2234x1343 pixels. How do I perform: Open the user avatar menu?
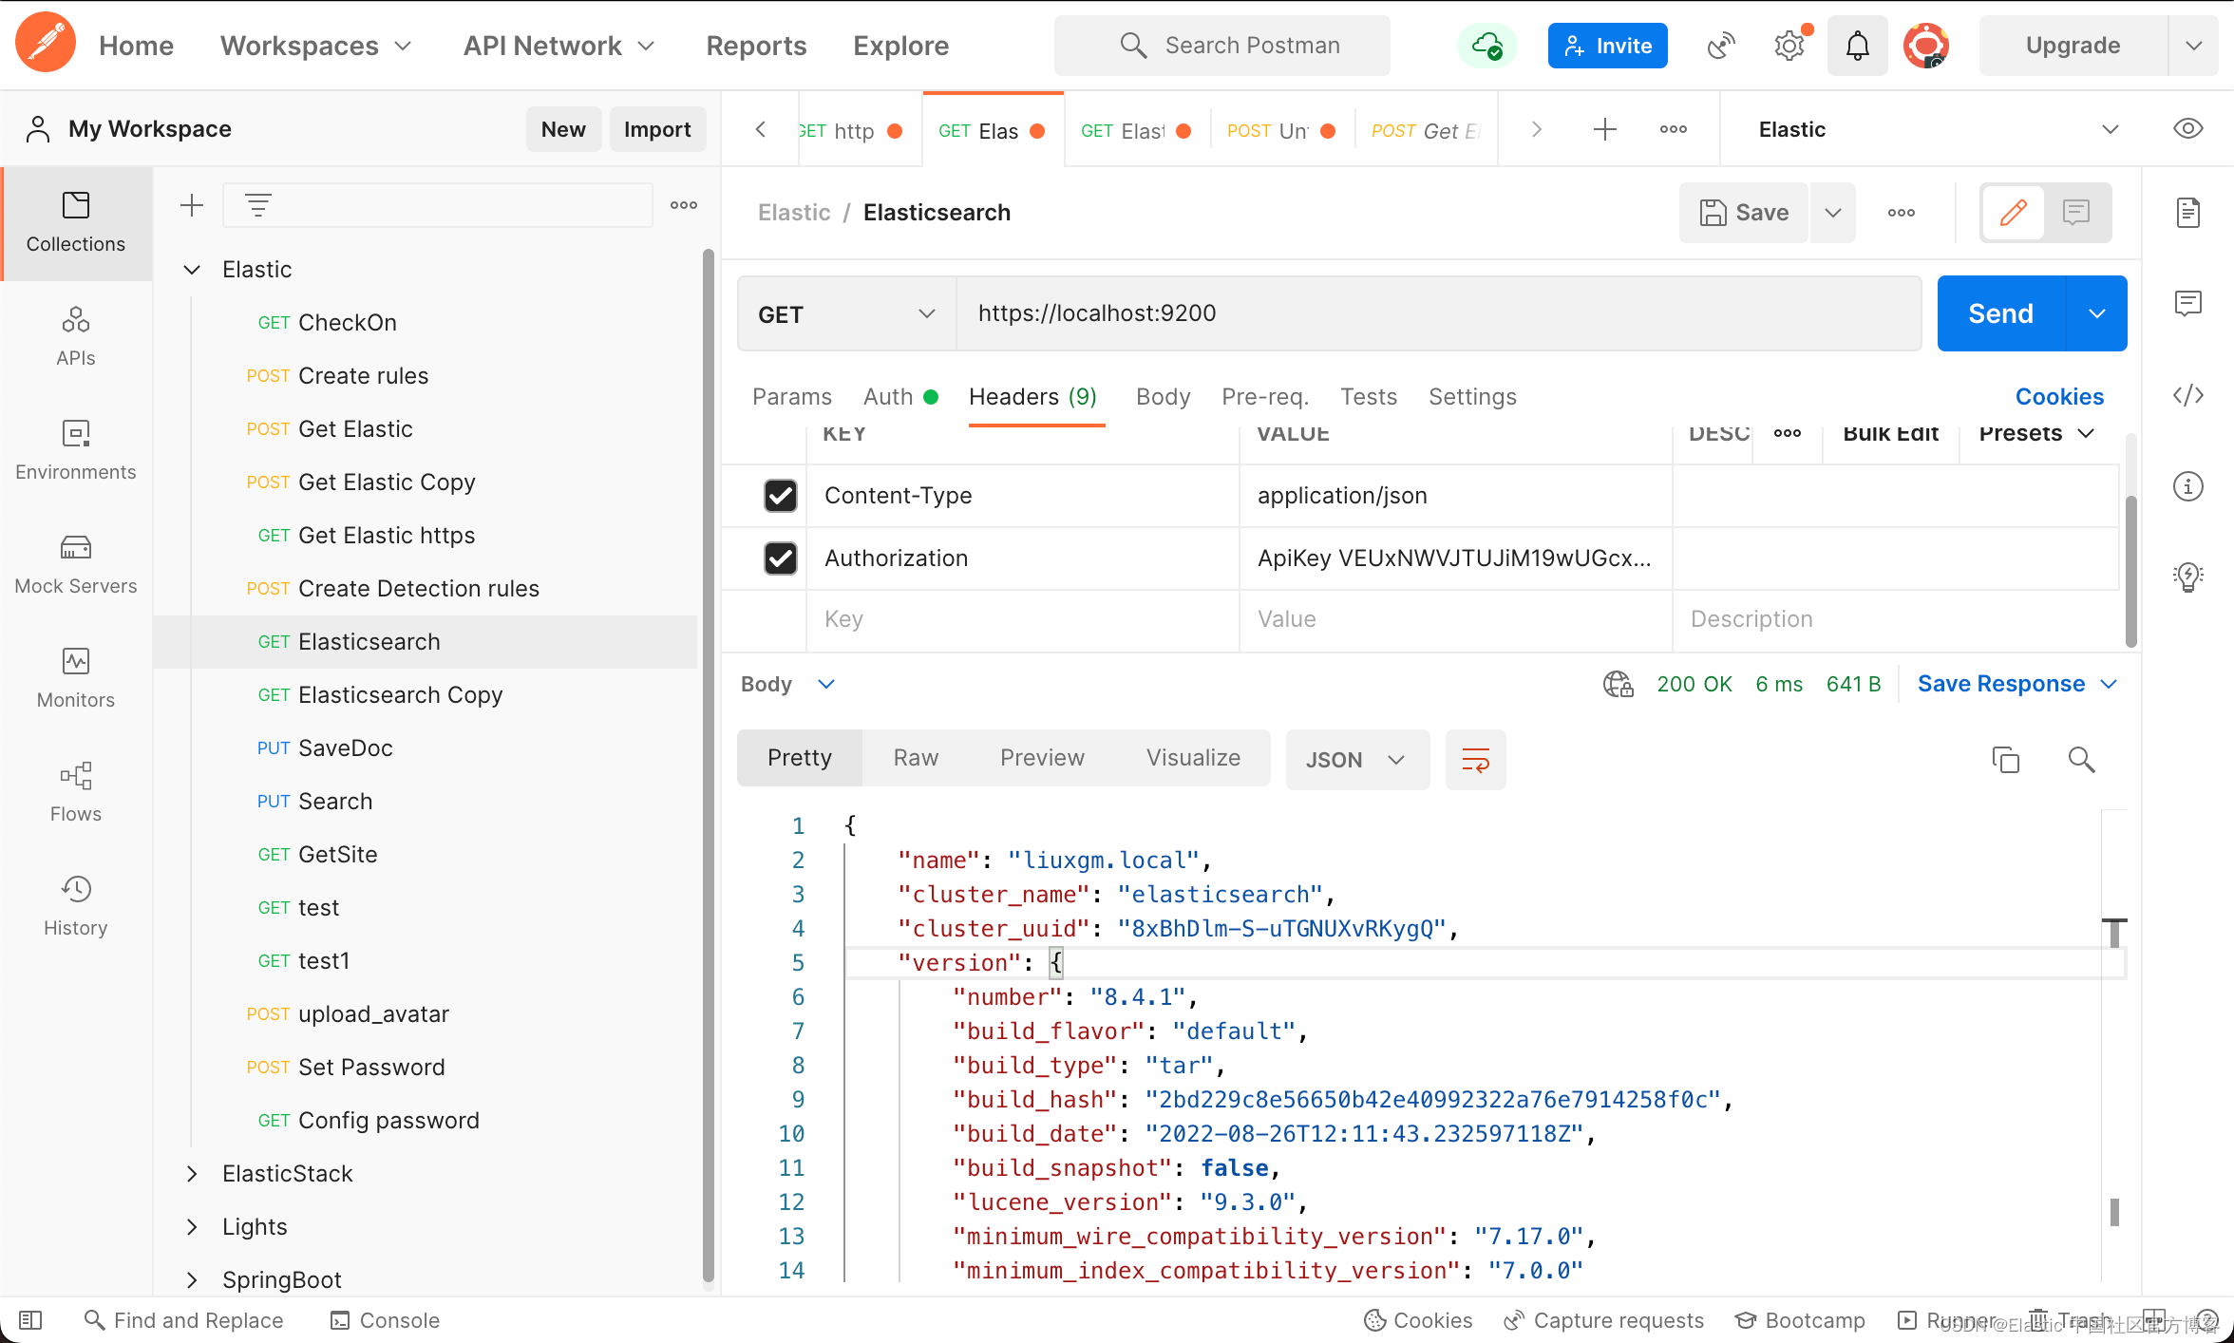(x=1926, y=45)
